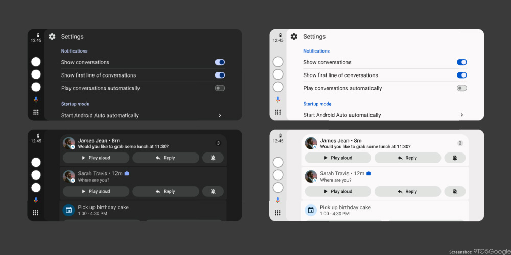Disable Show conversations toggle in dark settings
The image size is (511, 255).
220,62
